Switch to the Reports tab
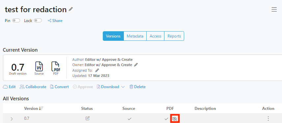282x123 pixels. coord(174,36)
